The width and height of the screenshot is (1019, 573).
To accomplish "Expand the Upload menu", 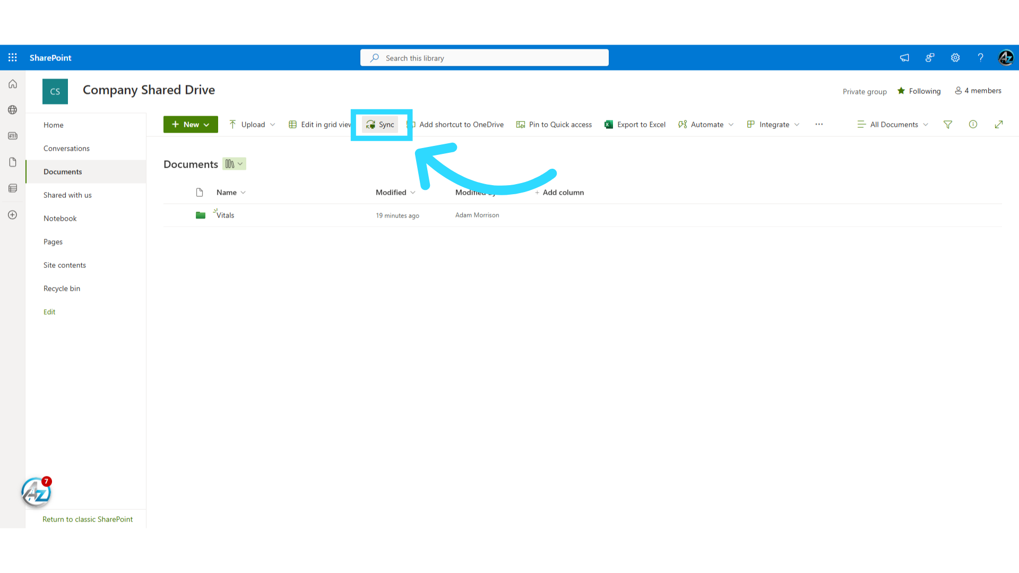I will click(252, 125).
